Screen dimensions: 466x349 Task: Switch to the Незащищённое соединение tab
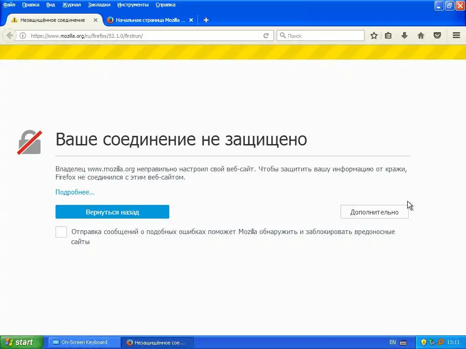pyautogui.click(x=53, y=20)
